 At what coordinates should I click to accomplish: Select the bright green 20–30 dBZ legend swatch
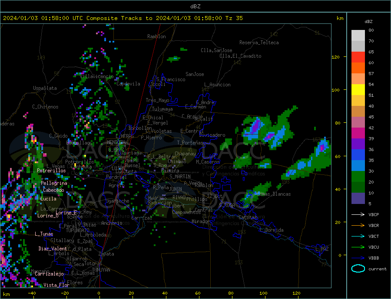coord(358,177)
